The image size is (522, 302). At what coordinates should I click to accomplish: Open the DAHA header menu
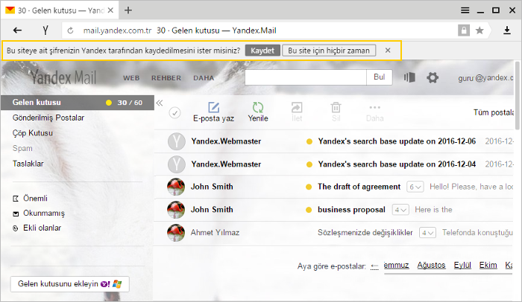pos(204,78)
